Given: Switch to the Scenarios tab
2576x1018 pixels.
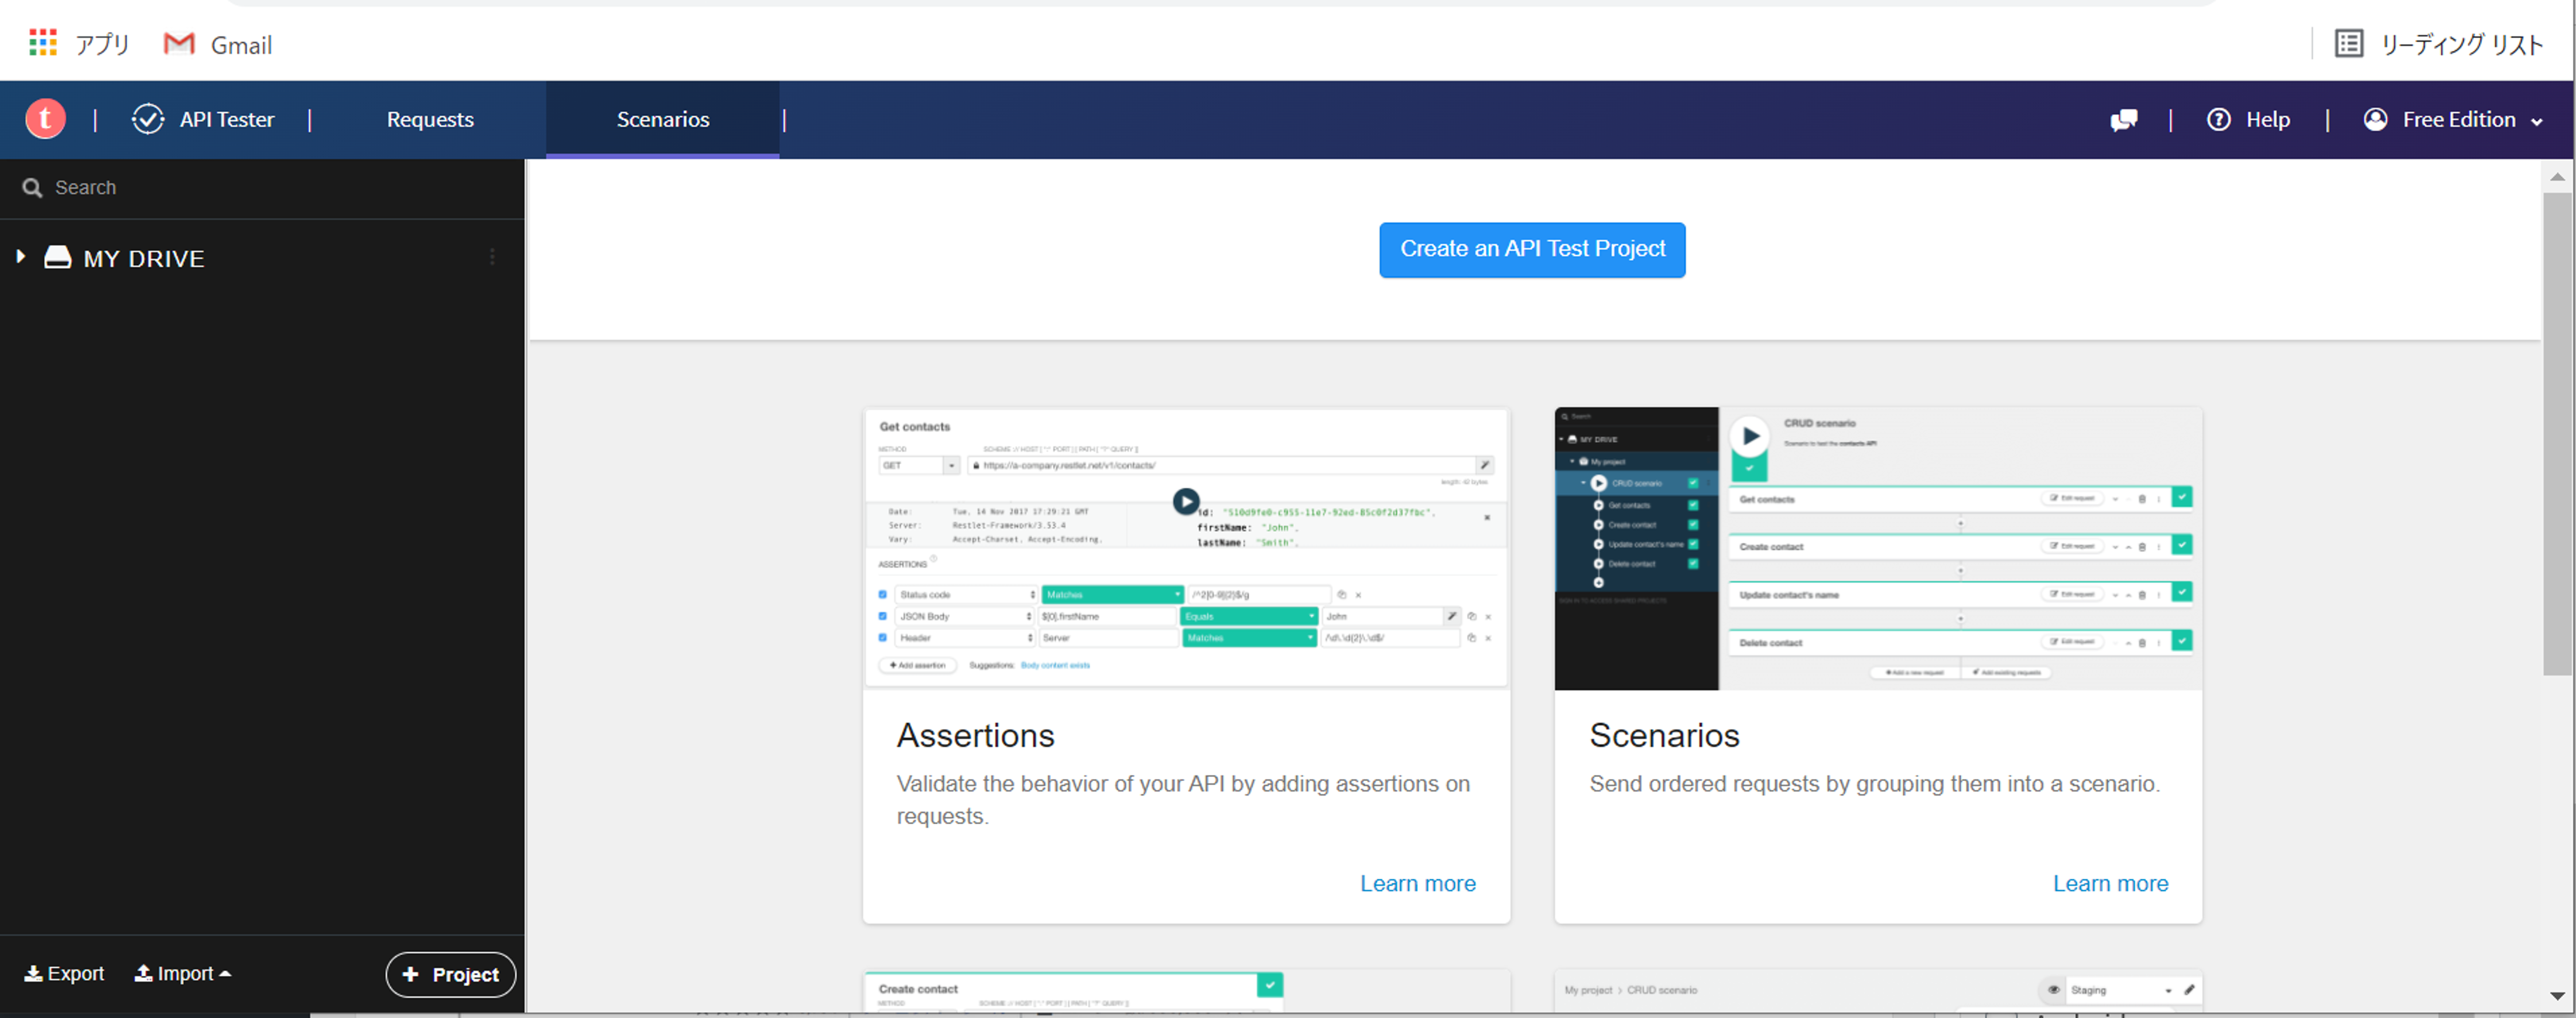Looking at the screenshot, I should click(663, 119).
